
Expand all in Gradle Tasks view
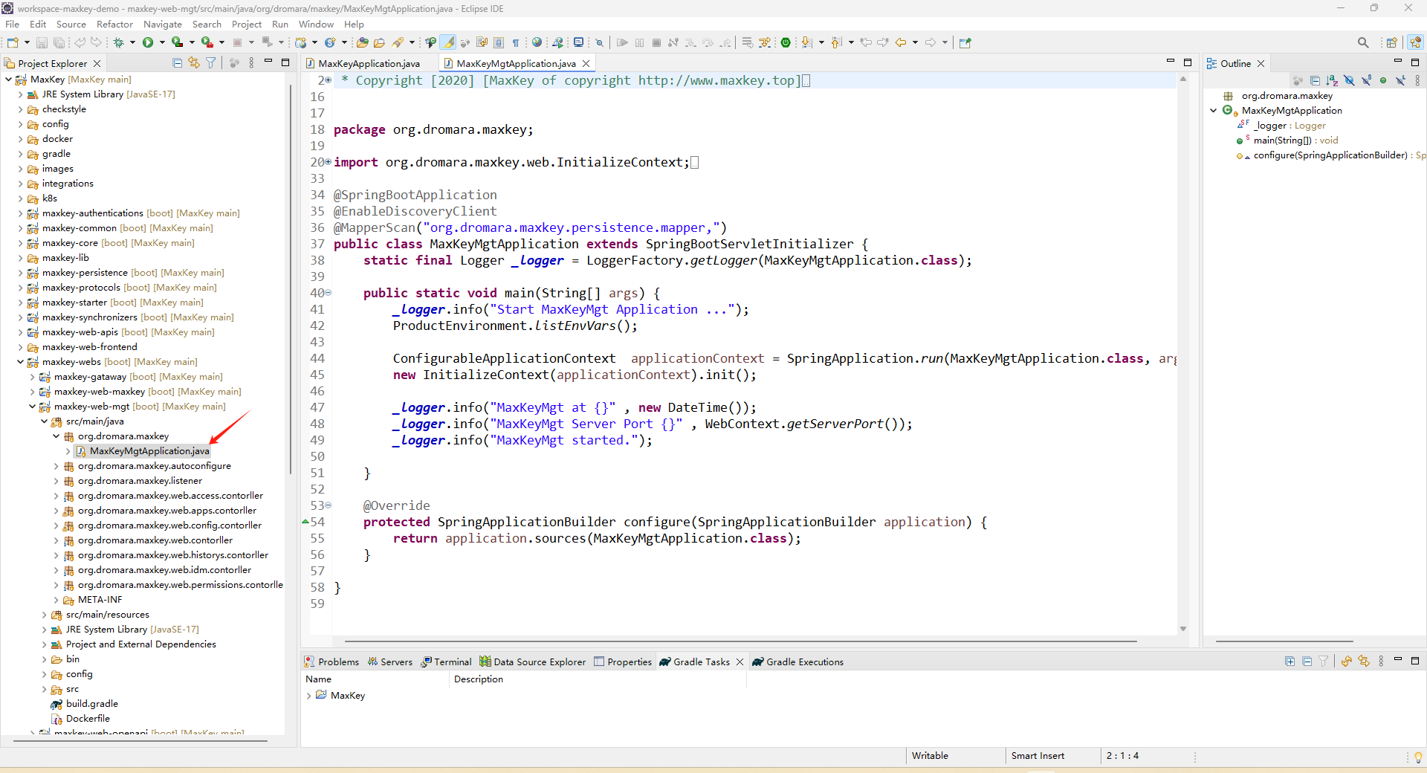point(1290,662)
